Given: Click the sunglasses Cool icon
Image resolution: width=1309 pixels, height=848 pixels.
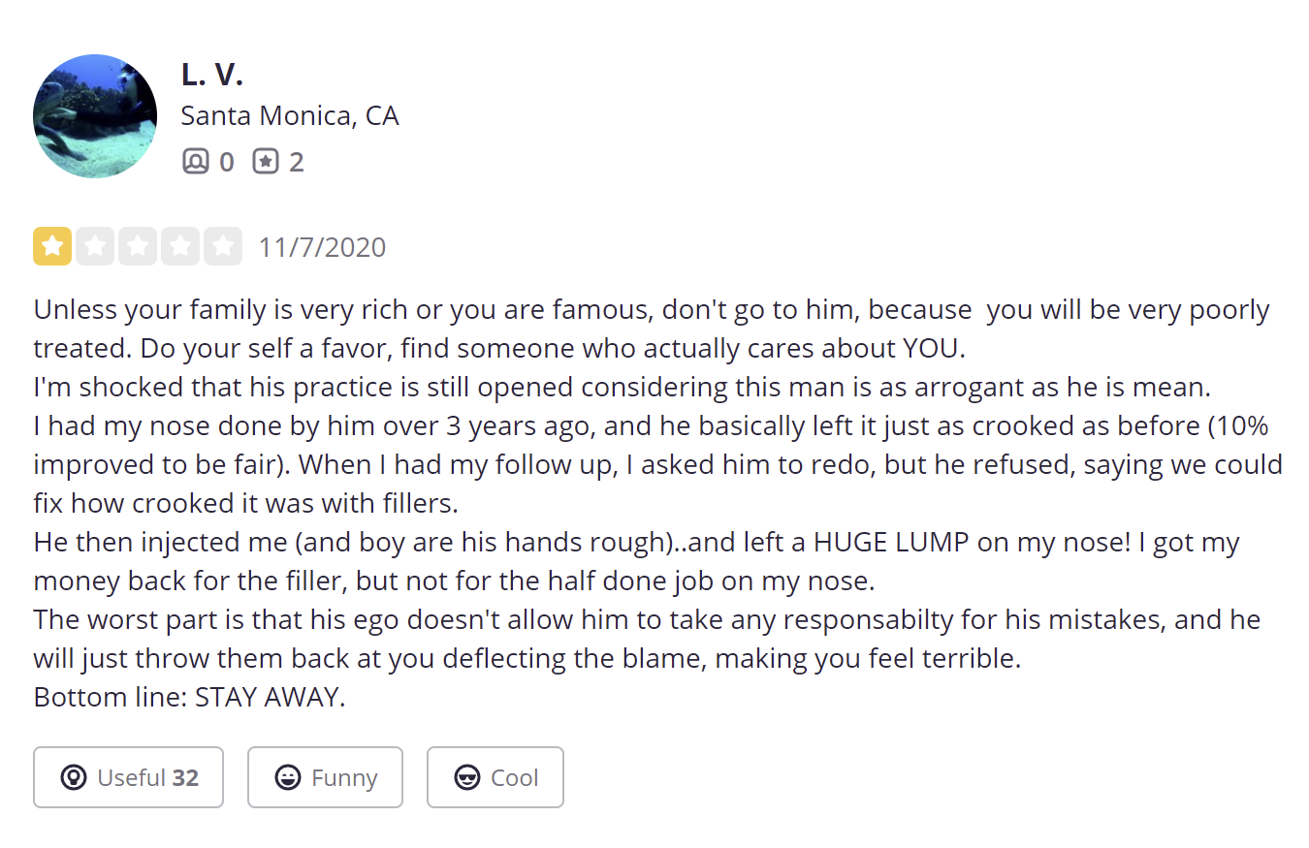Looking at the screenshot, I should pos(467,777).
